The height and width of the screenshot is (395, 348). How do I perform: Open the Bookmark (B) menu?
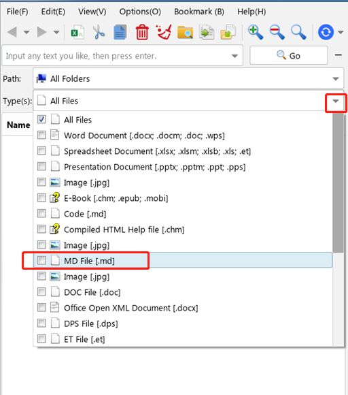(x=199, y=12)
